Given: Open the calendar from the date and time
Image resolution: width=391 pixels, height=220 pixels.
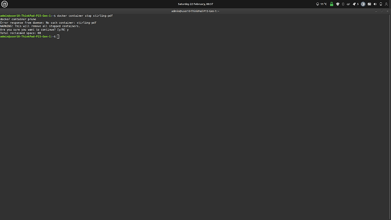Looking at the screenshot, I should point(195,4).
